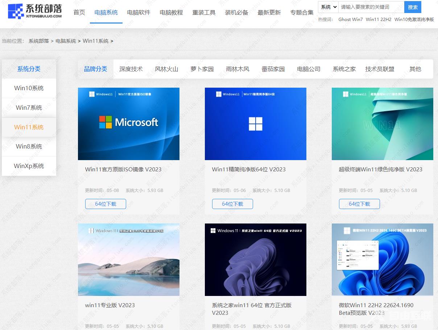
Task: Filter downloads by 雨林木风 brand
Action: [x=237, y=69]
